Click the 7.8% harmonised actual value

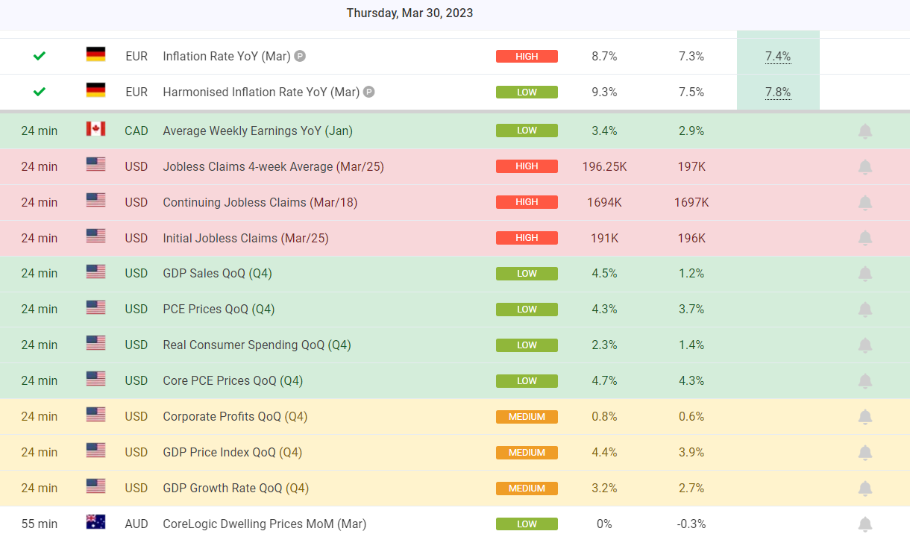(x=778, y=92)
